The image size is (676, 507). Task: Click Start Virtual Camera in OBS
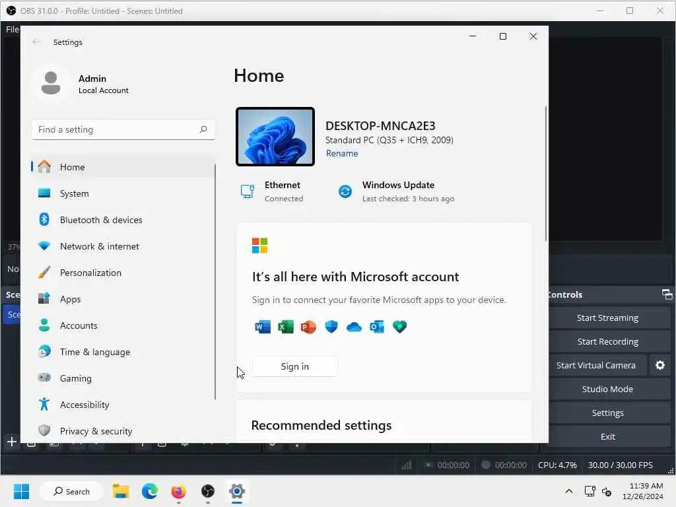(596, 365)
